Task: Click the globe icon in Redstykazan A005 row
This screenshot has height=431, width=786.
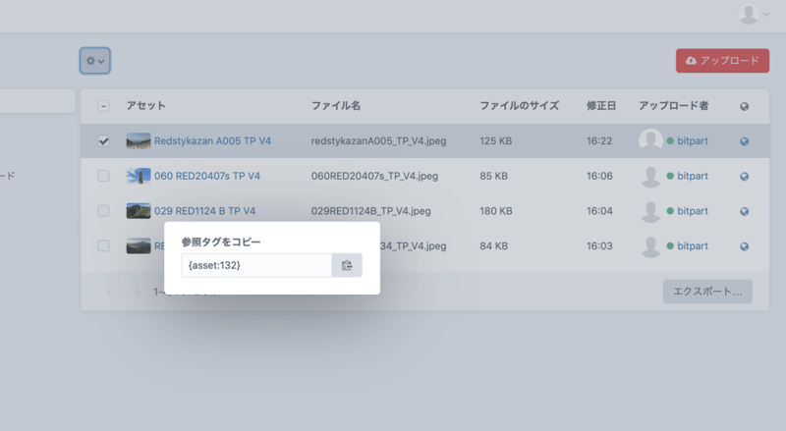Action: 745,141
